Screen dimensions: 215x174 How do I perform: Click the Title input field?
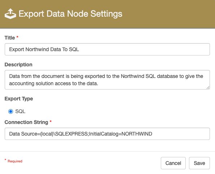(107, 49)
